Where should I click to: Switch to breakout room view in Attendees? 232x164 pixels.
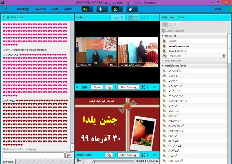[170, 24]
